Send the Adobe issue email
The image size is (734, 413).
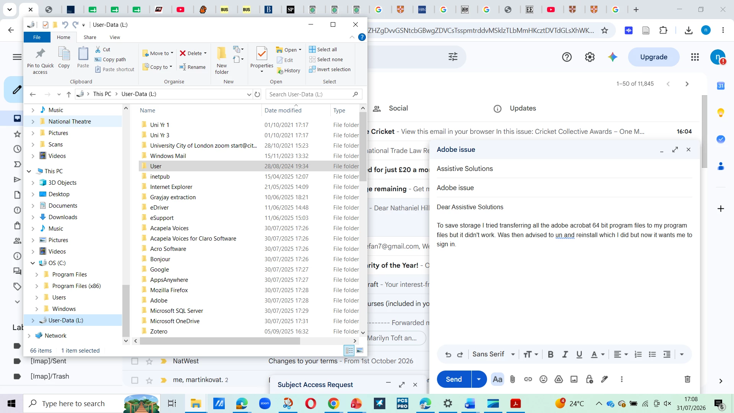click(x=454, y=379)
